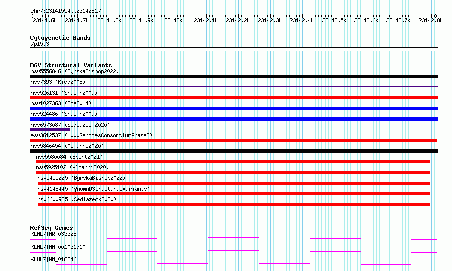Click the red esv3612537 variant bar
This screenshot has height=271, width=452.
[234, 140]
